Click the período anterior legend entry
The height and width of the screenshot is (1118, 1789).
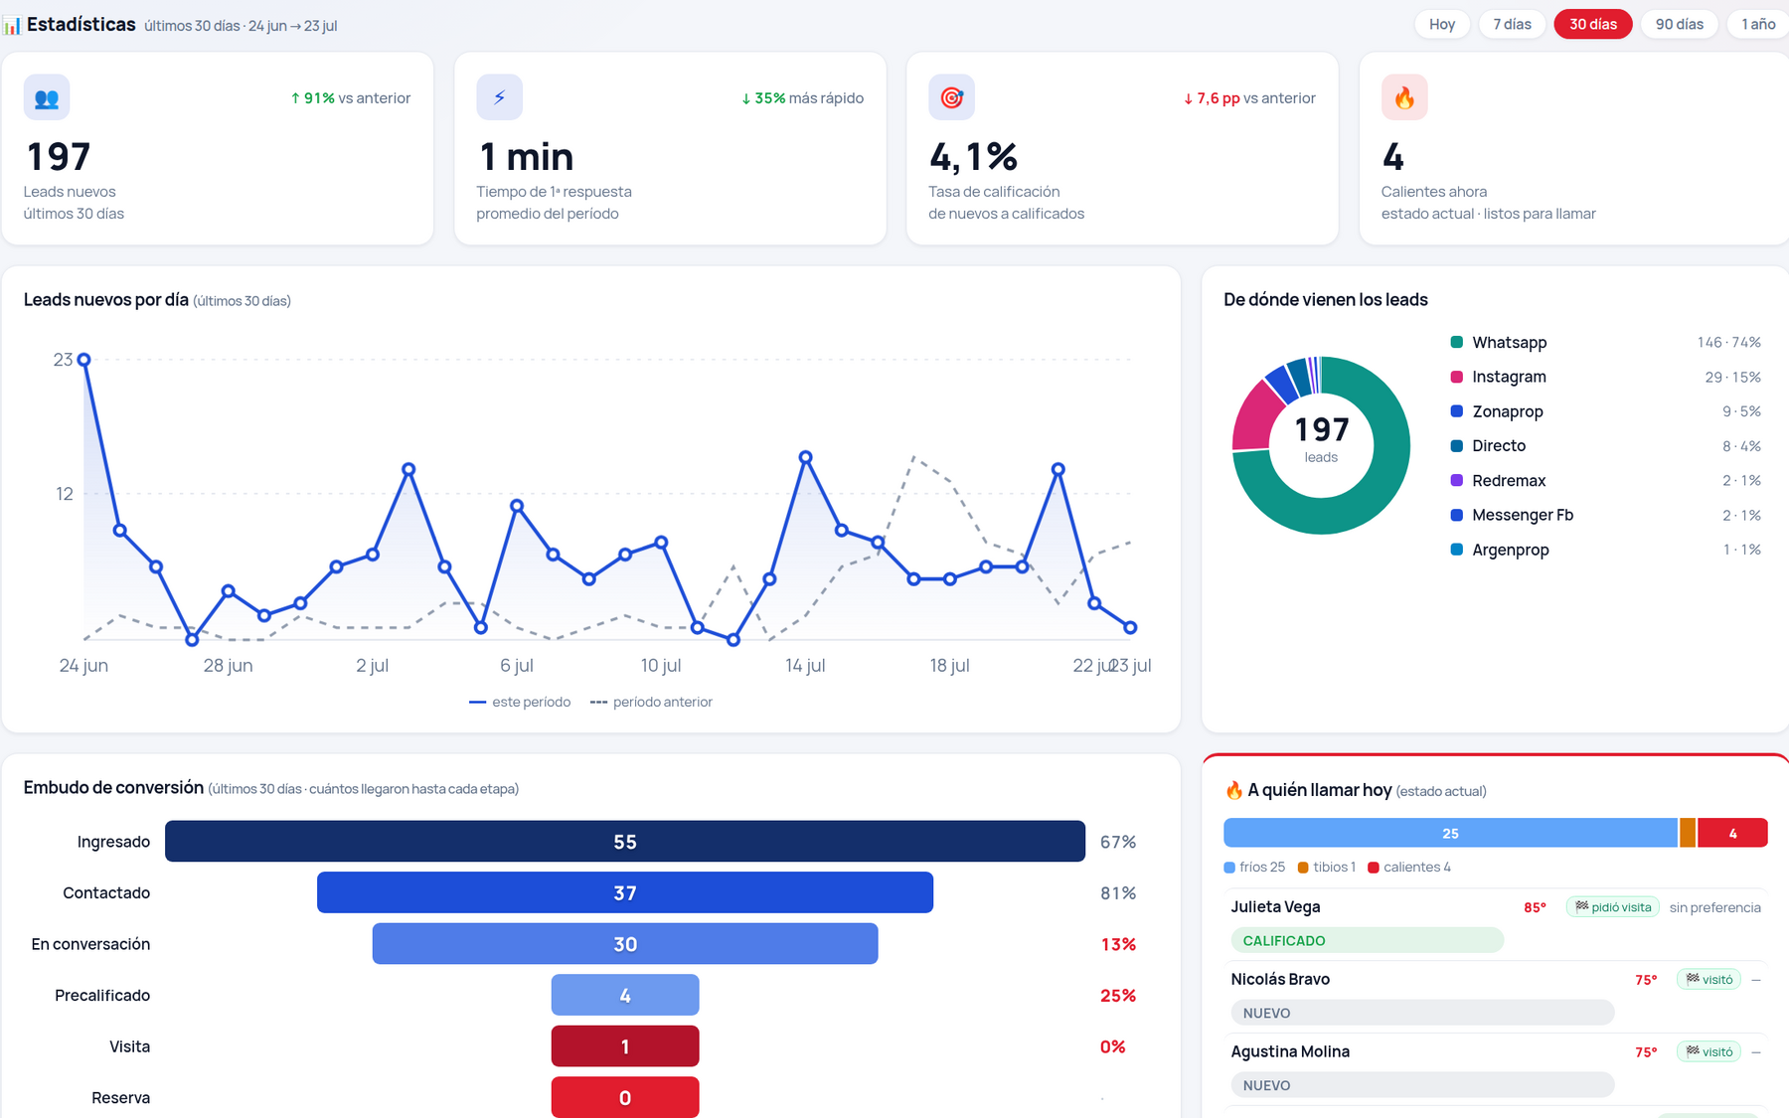point(651,703)
